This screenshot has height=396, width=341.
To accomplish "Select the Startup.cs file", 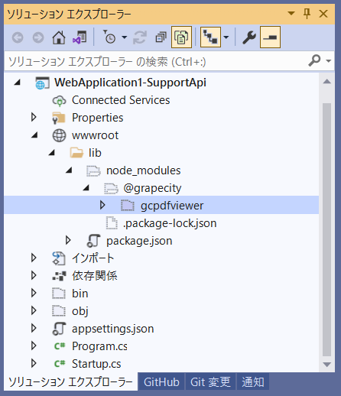I will [x=96, y=363].
